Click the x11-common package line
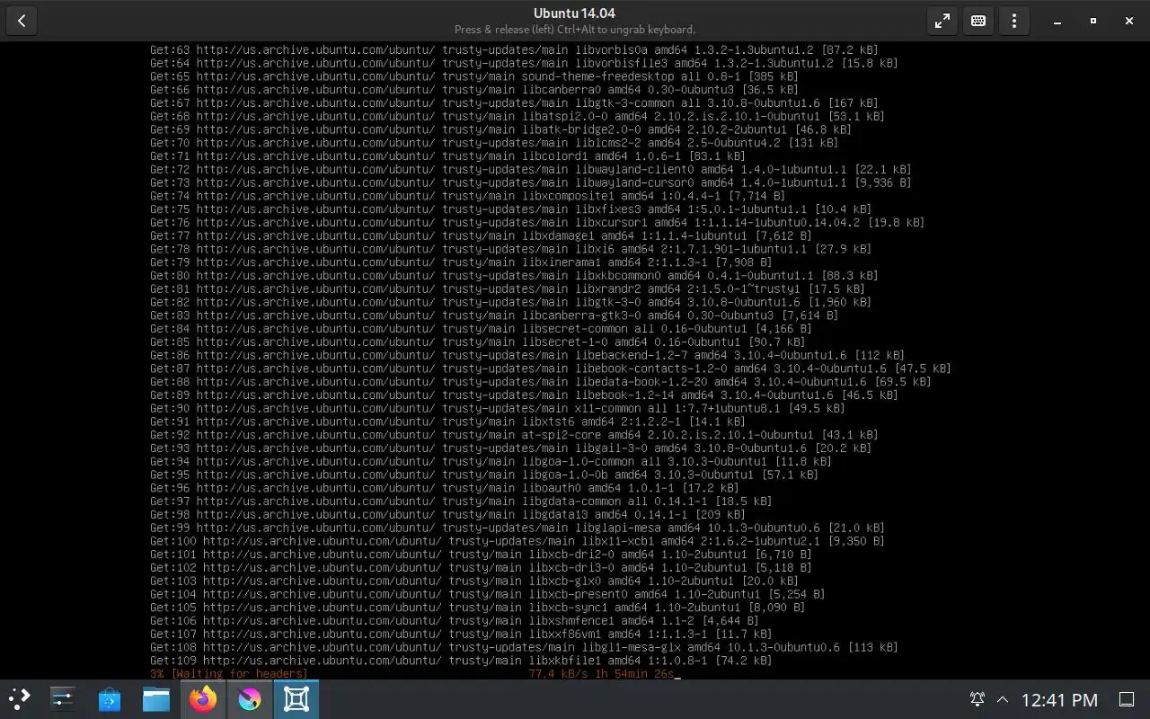The width and height of the screenshot is (1150, 719). click(x=497, y=408)
